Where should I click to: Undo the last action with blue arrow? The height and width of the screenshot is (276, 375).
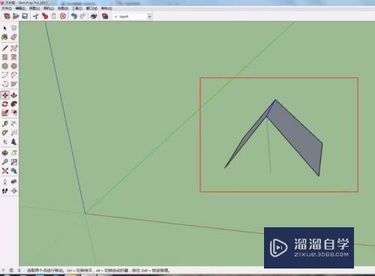73,16
